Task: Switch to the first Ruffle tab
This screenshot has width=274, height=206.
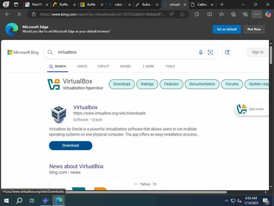Action: coord(64,5)
